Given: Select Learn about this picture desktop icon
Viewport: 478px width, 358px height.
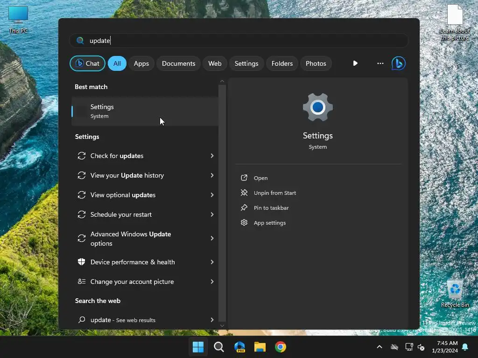Looking at the screenshot, I should [455, 22].
